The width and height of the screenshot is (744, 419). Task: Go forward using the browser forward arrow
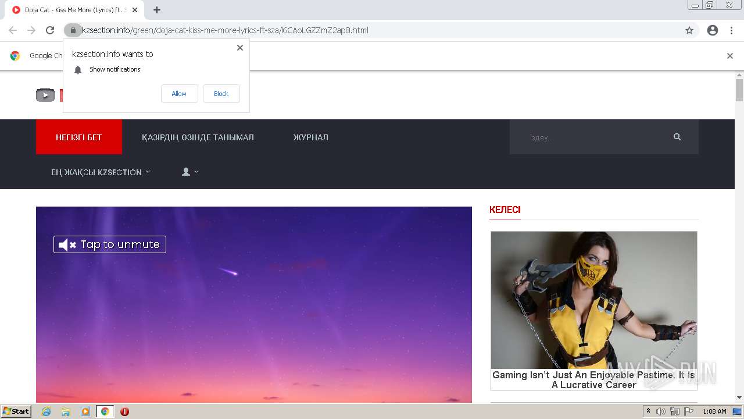[31, 30]
